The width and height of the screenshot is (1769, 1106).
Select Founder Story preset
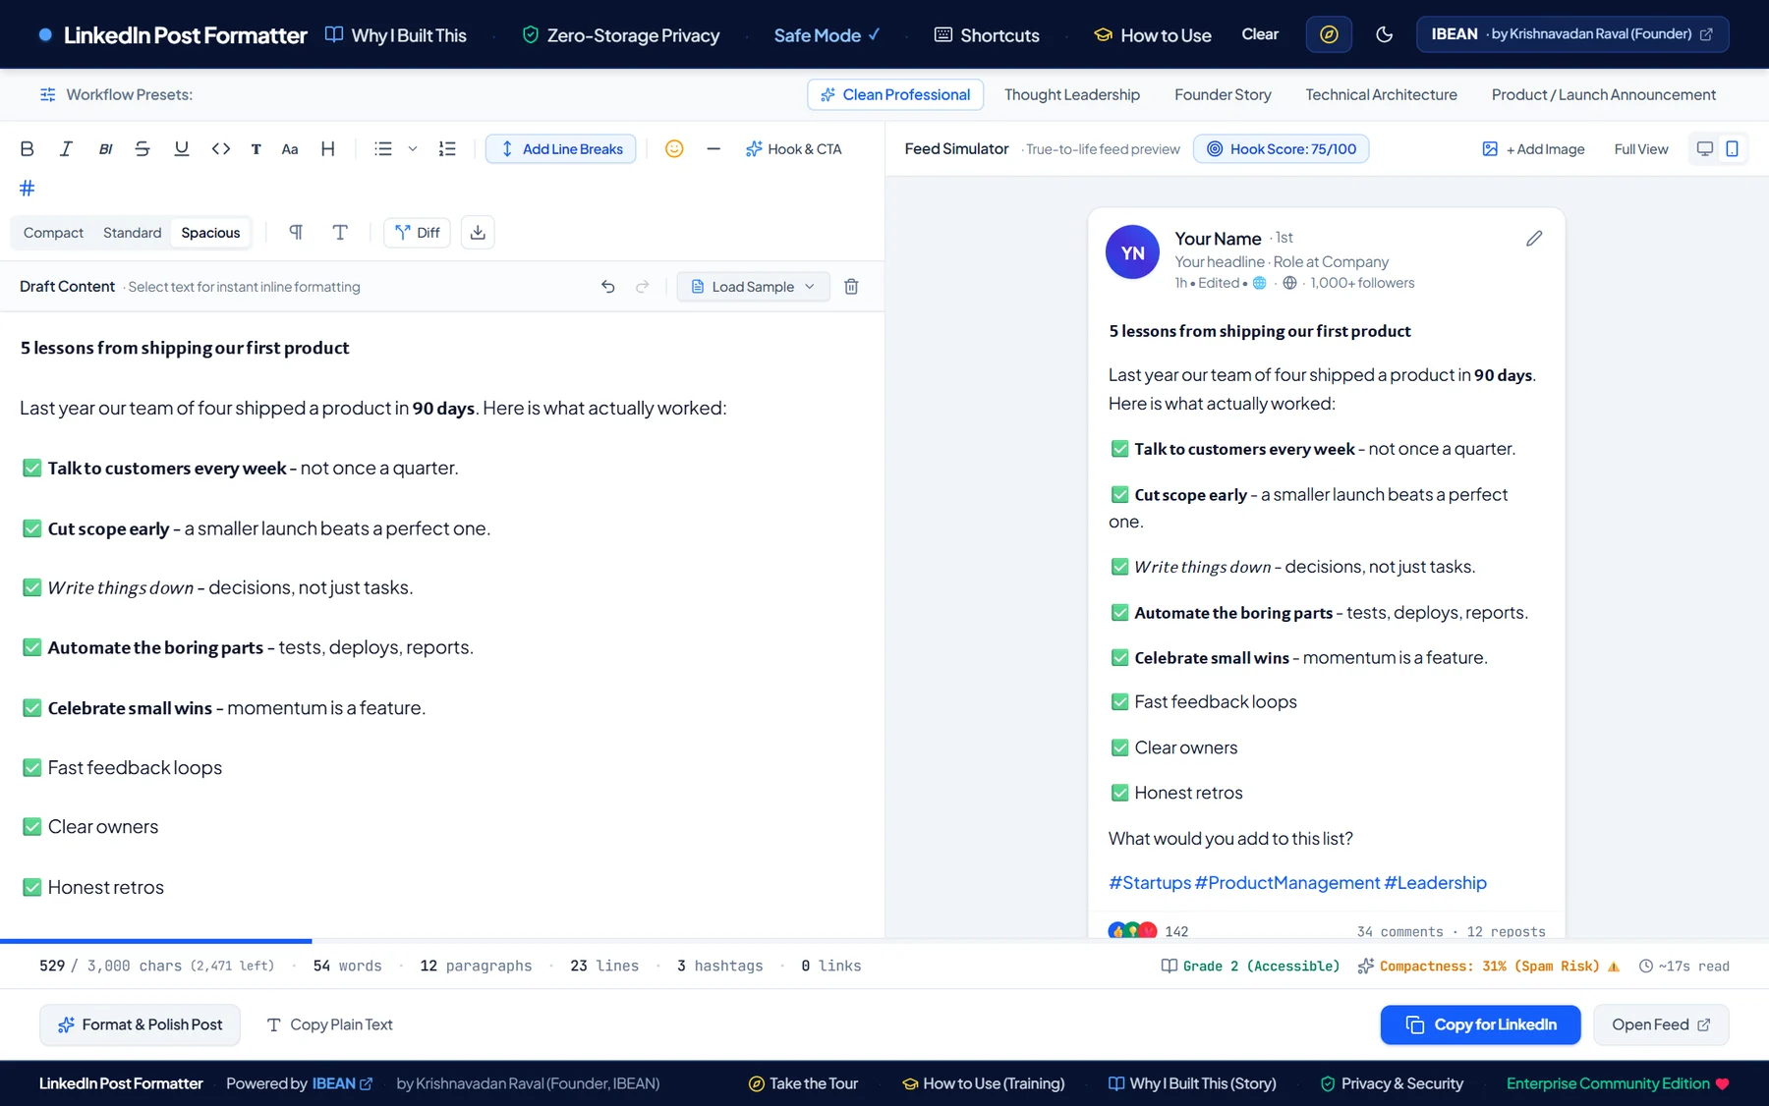[1223, 95]
